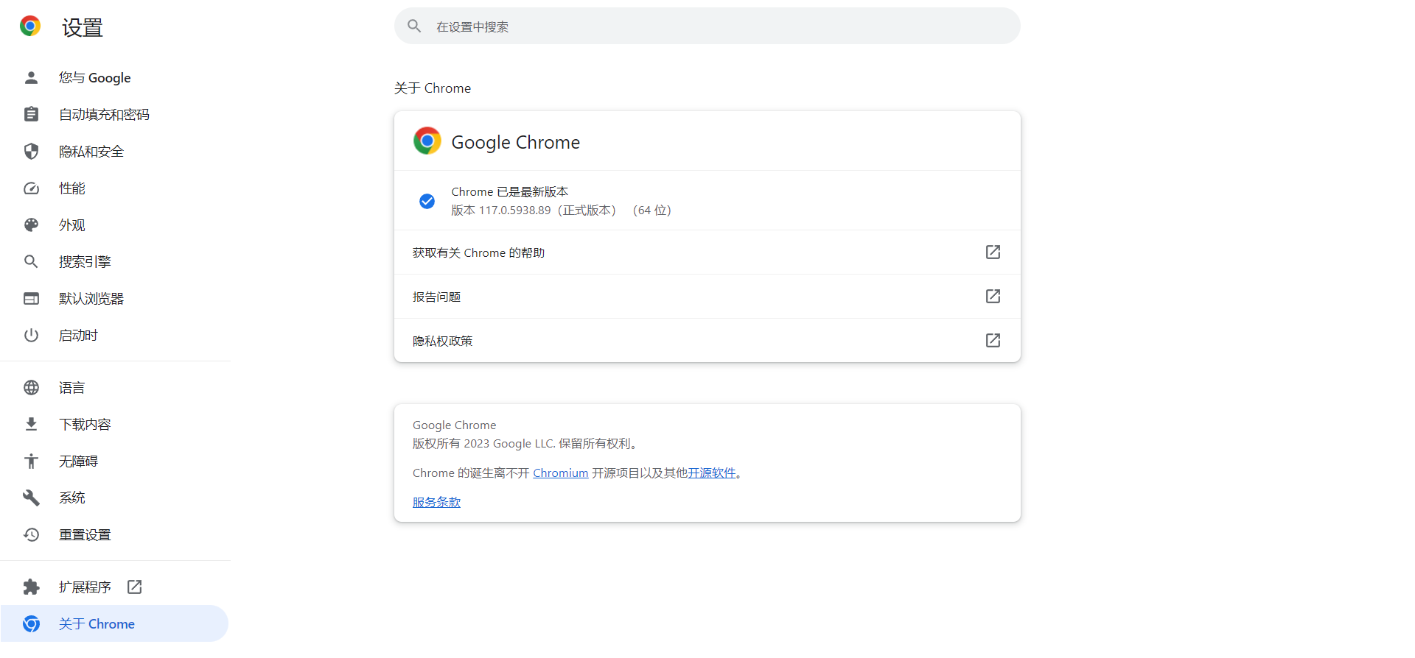Open 扩展程序 via puzzle piece icon

(x=31, y=587)
